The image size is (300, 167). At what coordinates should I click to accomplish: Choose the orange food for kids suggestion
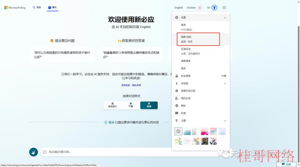coord(62,55)
